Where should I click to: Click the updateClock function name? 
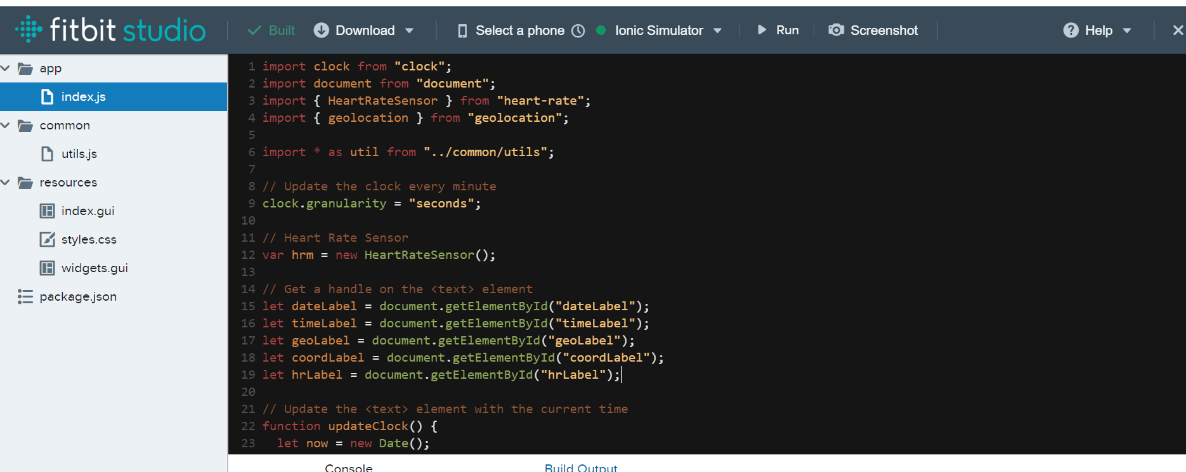[x=368, y=426]
